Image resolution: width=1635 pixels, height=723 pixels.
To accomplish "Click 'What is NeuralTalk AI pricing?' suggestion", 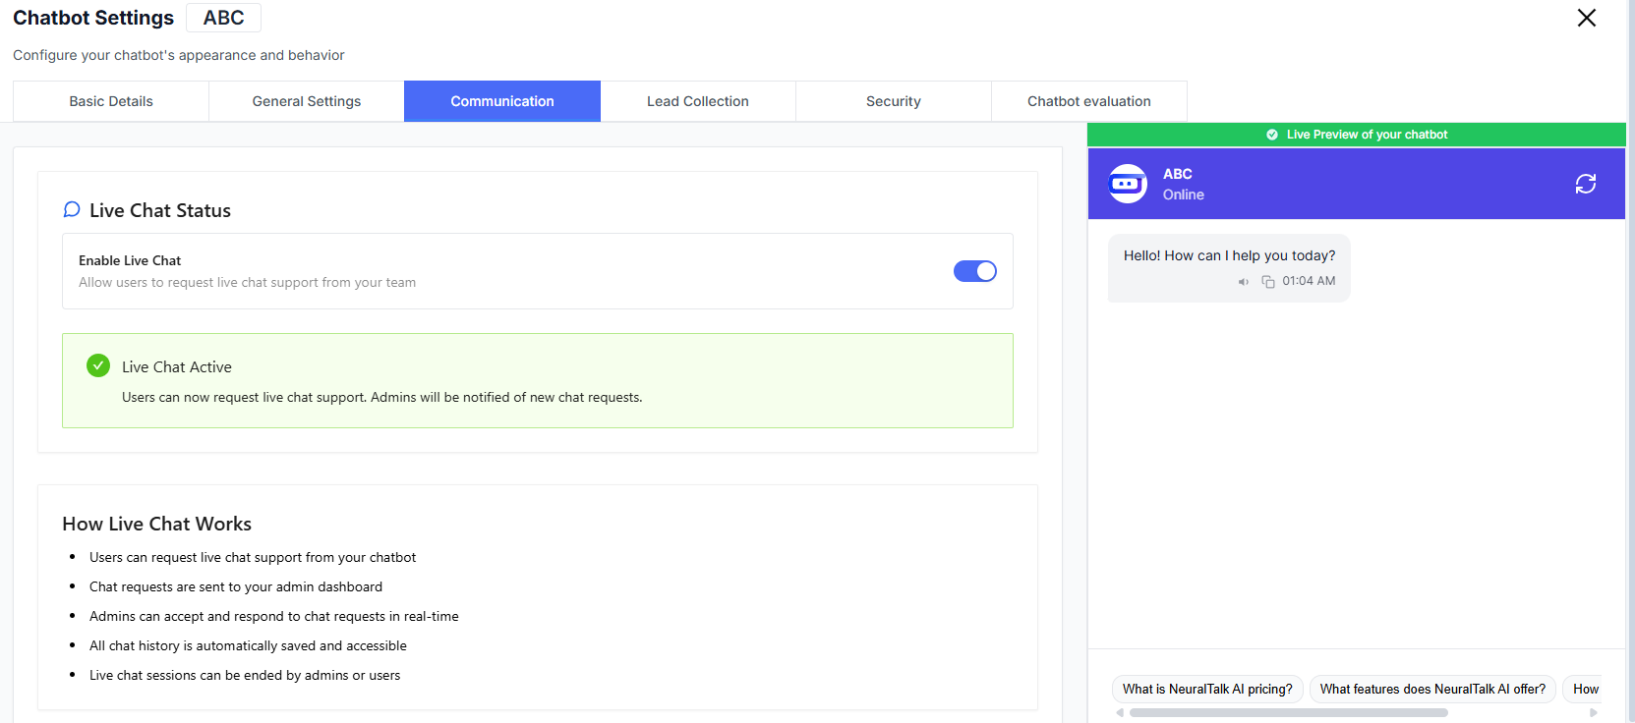I will (x=1207, y=689).
